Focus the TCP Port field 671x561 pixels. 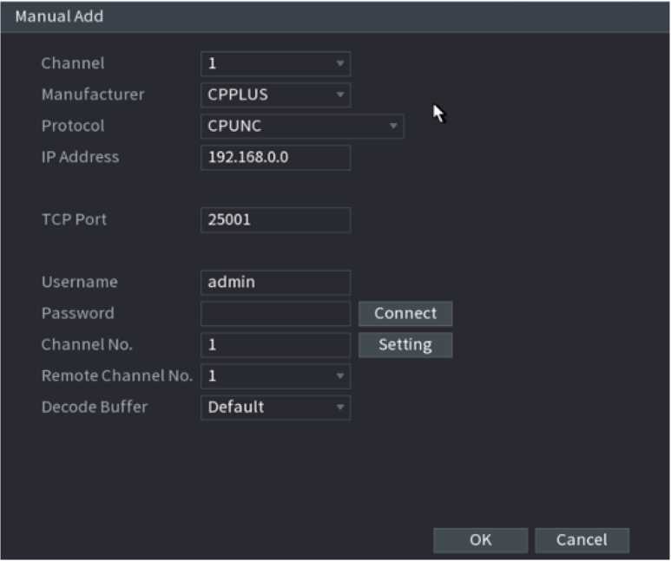pyautogui.click(x=275, y=220)
